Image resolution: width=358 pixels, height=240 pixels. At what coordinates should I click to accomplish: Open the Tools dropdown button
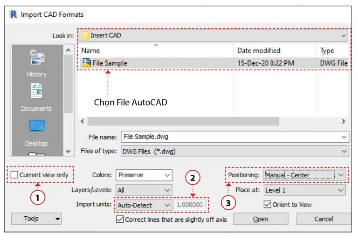(x=36, y=219)
